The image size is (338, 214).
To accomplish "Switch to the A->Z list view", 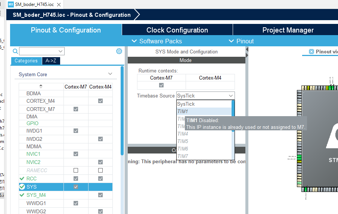I will [50, 61].
